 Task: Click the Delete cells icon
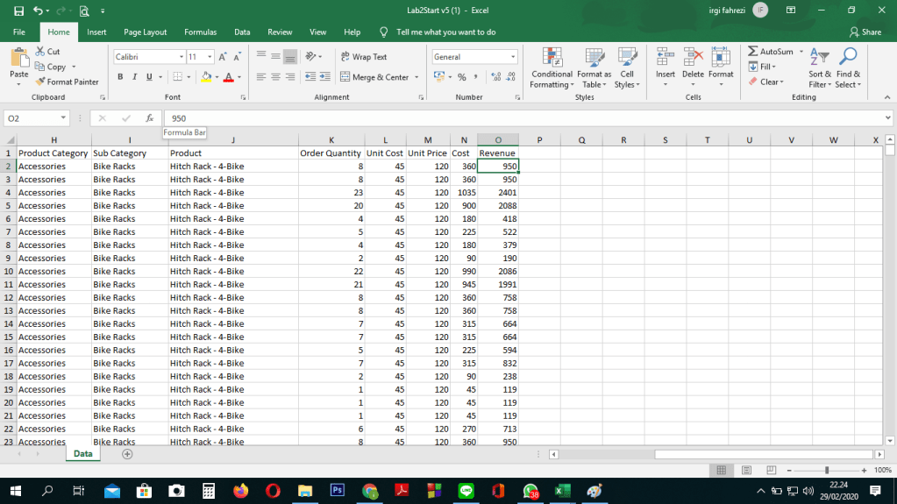(x=693, y=58)
